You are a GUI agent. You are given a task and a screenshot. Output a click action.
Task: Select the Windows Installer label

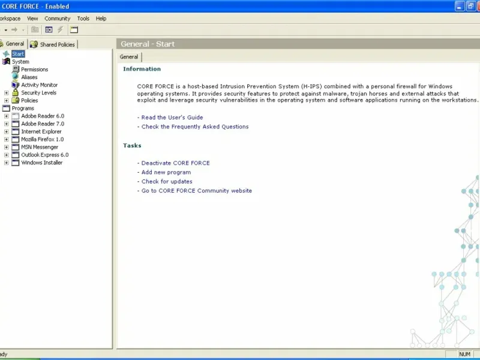point(42,163)
